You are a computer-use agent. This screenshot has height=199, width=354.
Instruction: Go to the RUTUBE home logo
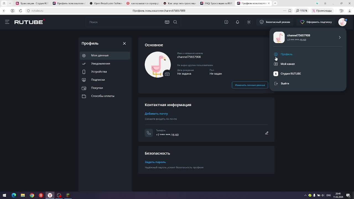(29, 22)
